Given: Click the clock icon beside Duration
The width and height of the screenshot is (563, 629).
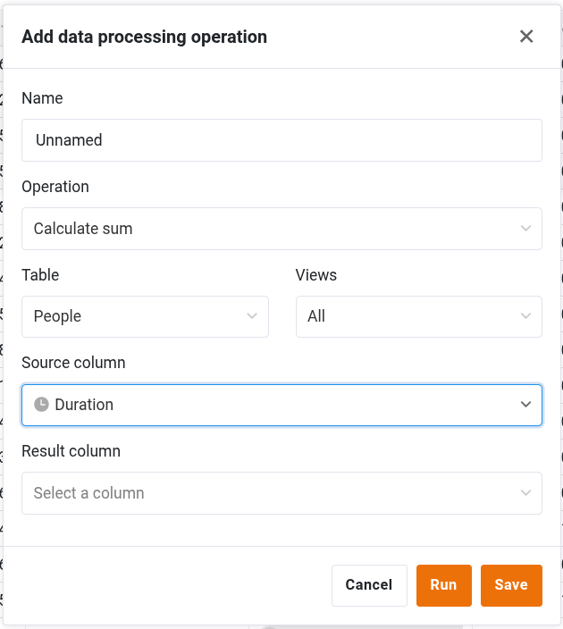Looking at the screenshot, I should (x=41, y=405).
